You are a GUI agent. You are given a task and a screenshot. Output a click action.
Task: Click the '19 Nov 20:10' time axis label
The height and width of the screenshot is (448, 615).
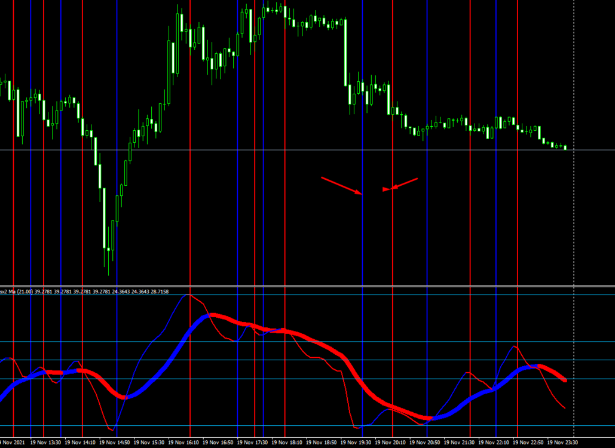[x=390, y=443]
